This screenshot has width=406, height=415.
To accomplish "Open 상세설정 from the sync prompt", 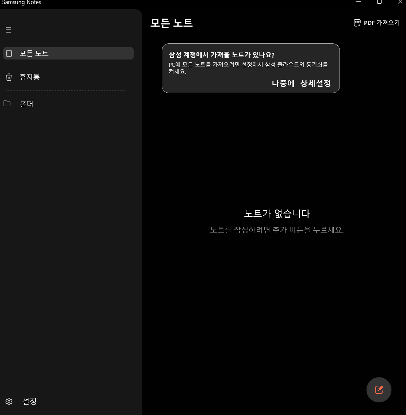I will [315, 83].
